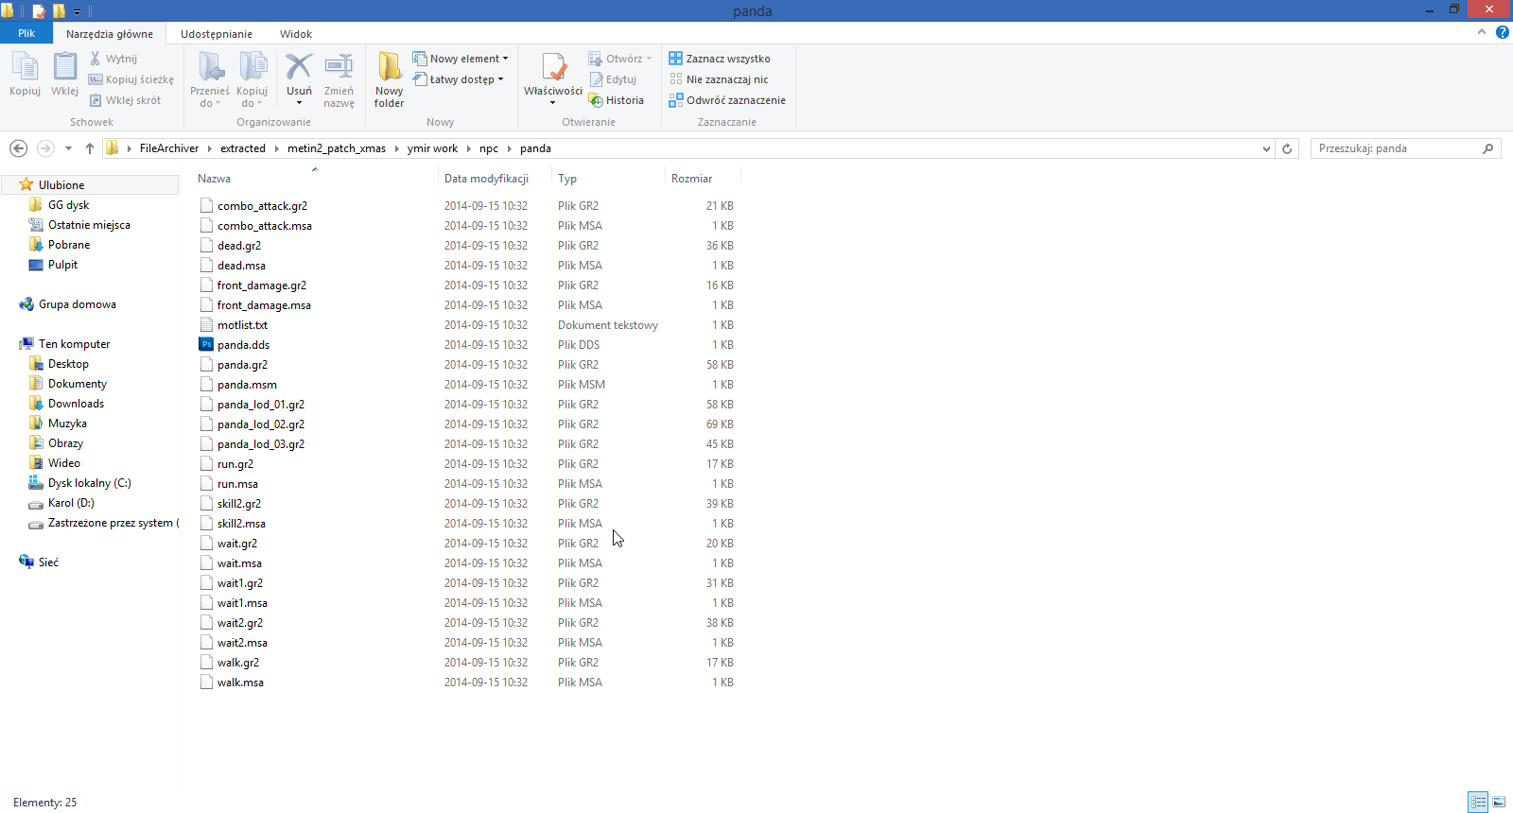
Task: Open the recent locations dropdown arrow
Action: pyautogui.click(x=68, y=148)
